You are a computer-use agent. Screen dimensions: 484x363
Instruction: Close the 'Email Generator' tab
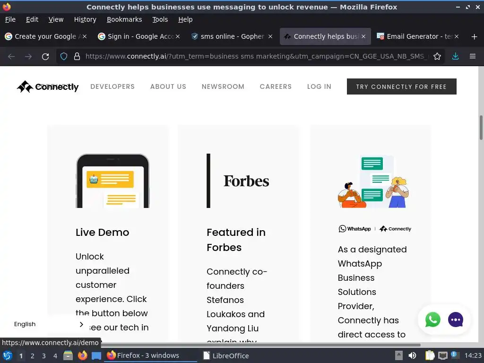click(x=457, y=36)
